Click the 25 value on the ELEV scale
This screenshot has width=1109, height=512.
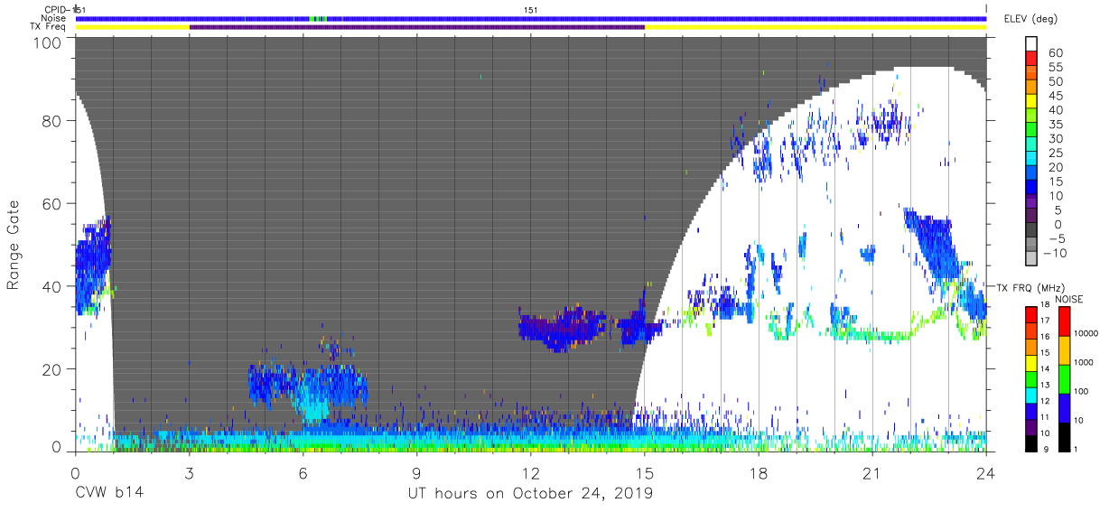coord(1056,154)
